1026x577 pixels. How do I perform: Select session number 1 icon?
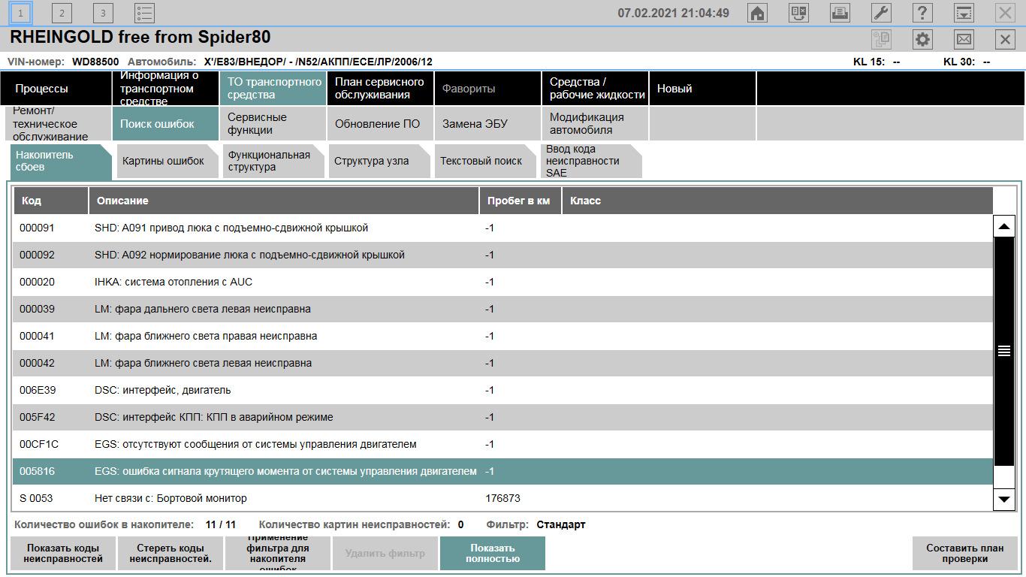pyautogui.click(x=21, y=13)
